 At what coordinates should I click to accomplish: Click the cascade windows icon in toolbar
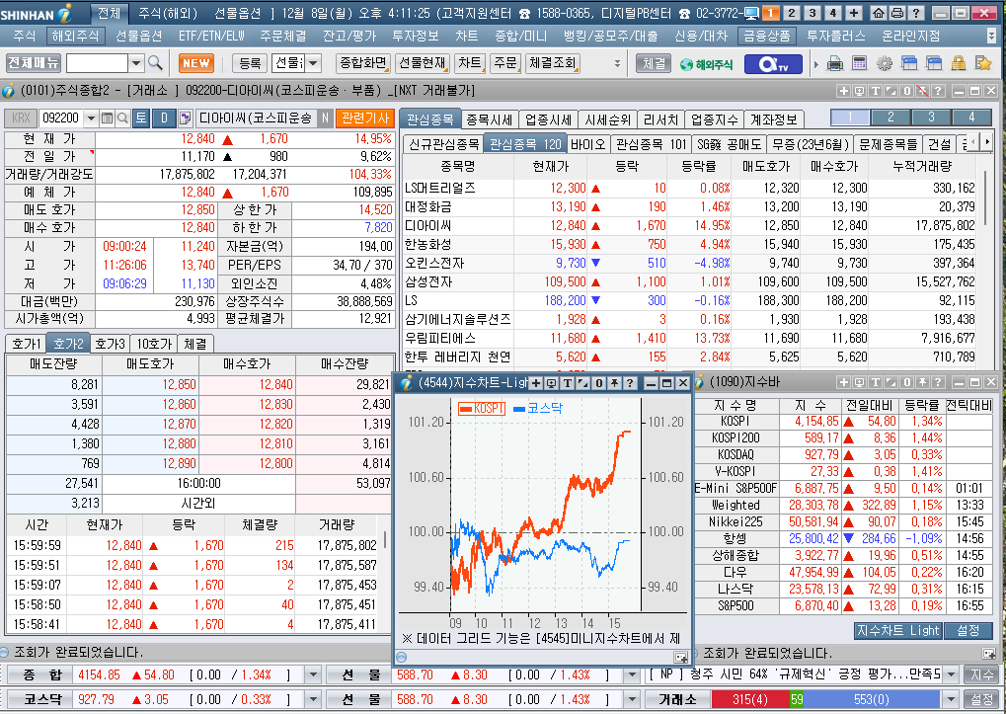[909, 63]
